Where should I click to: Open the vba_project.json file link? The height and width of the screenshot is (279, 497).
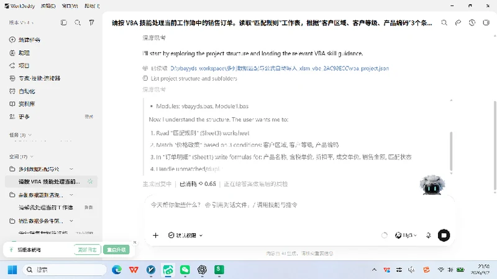(280, 68)
